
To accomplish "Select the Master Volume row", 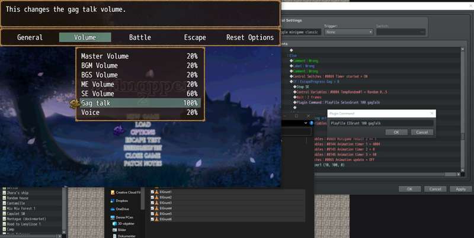I will tap(139, 56).
